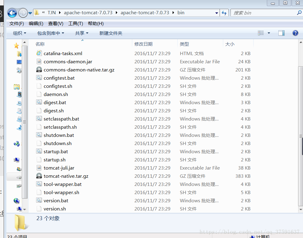Select the shutdown.bat file icon
This screenshot has width=303, height=238.
pos(39,135)
